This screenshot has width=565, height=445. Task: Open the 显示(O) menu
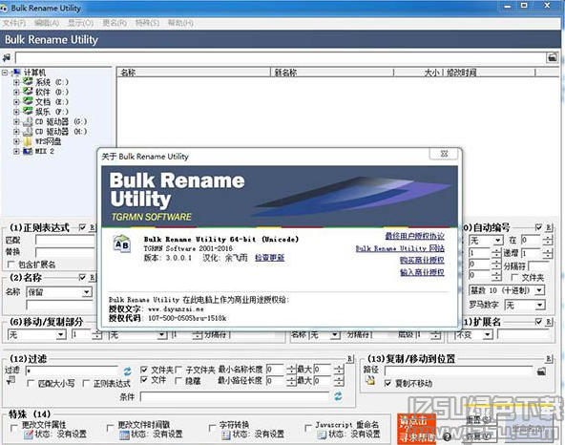click(81, 23)
